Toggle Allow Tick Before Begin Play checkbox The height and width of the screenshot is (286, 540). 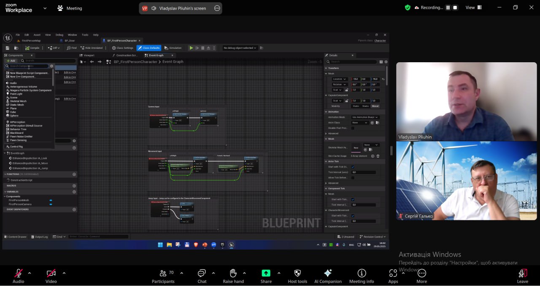(353, 177)
